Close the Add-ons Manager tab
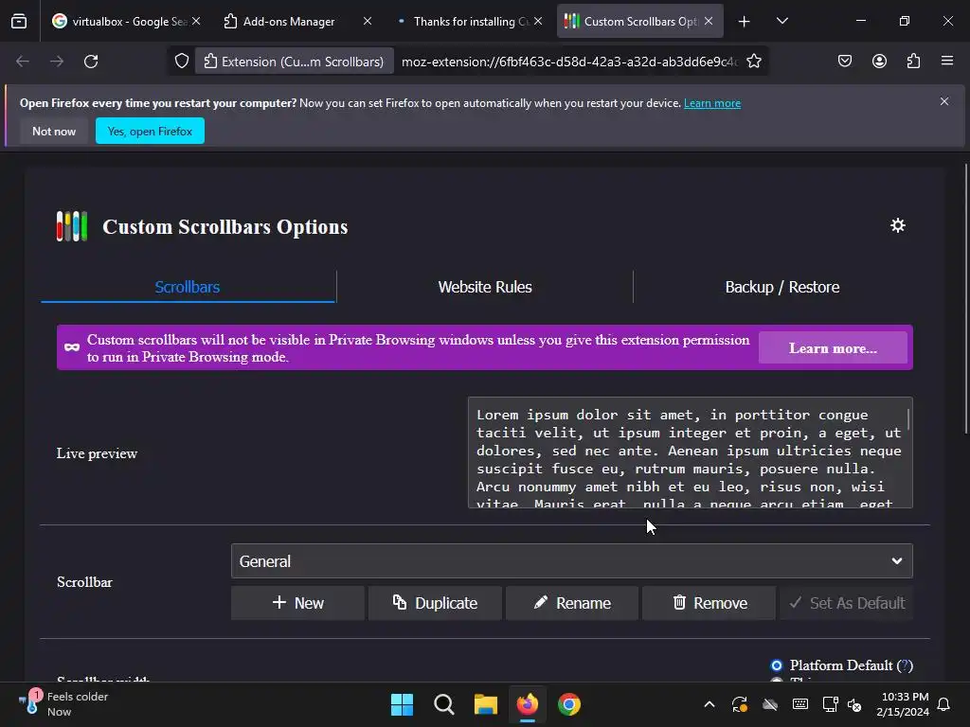 coord(368,21)
